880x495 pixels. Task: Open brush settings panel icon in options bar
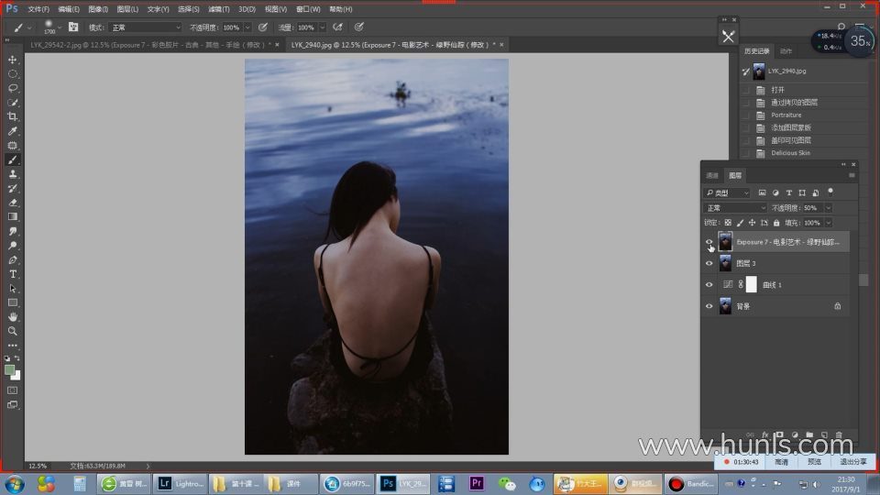click(x=73, y=27)
